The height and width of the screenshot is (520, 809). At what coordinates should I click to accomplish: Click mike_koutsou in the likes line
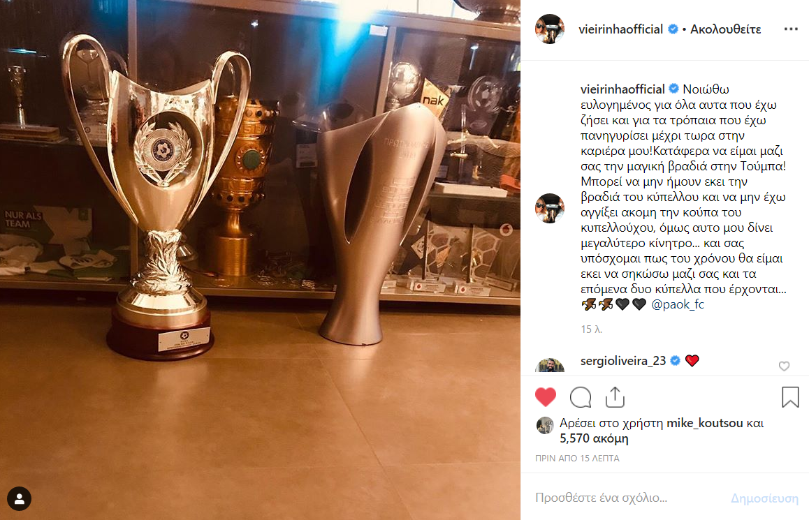tap(704, 423)
